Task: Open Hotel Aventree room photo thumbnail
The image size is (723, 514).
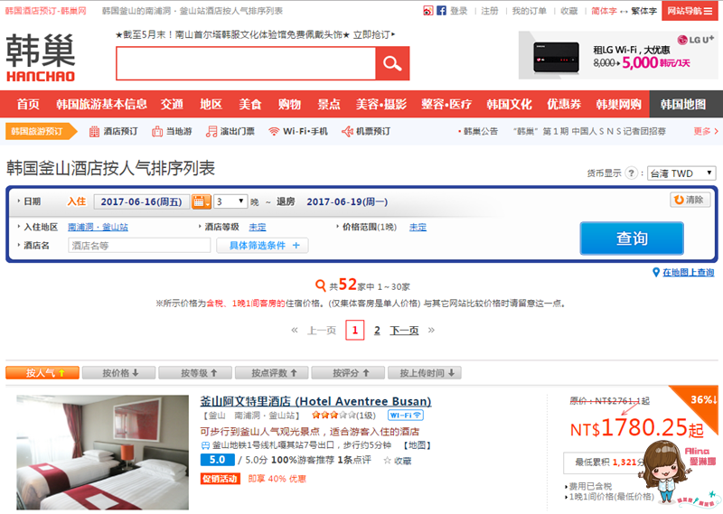Action: pyautogui.click(x=102, y=453)
